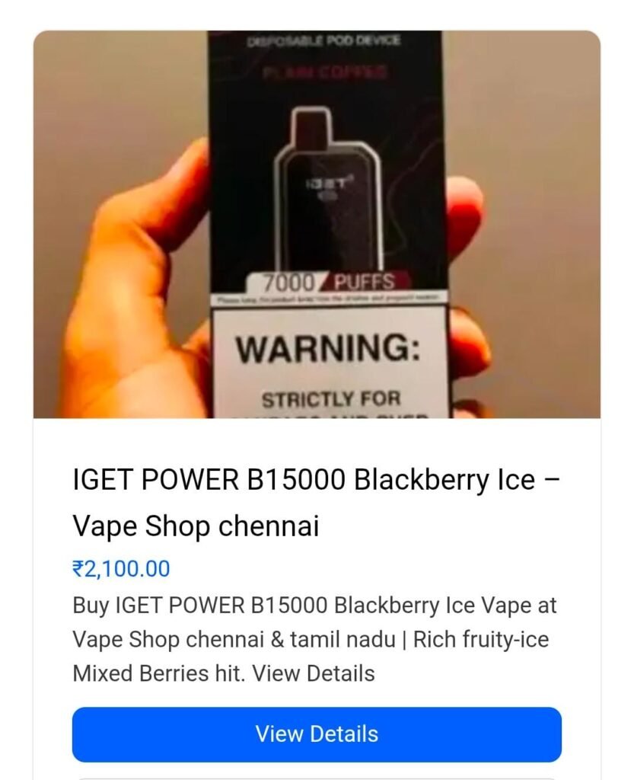Tap the white mouthpiece outline of device drawing
This screenshot has height=780, width=634.
tap(311, 127)
